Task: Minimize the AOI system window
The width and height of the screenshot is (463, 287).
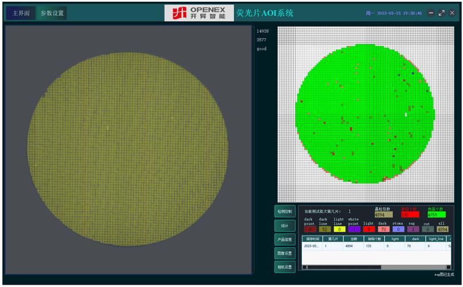Action: [x=431, y=13]
